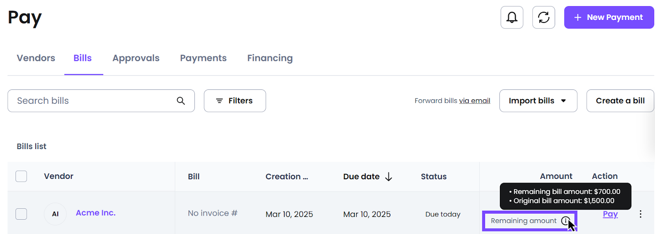
Task: Sort bills by Status column
Action: pyautogui.click(x=434, y=176)
